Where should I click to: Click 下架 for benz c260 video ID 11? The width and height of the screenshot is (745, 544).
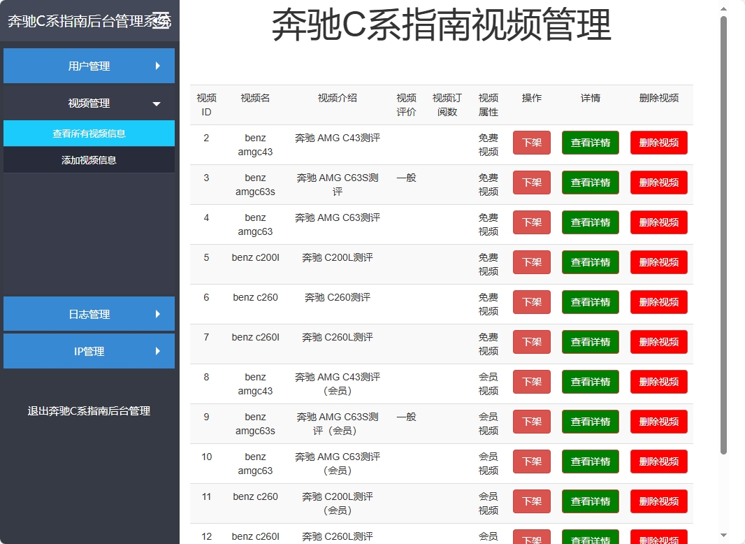pos(531,501)
